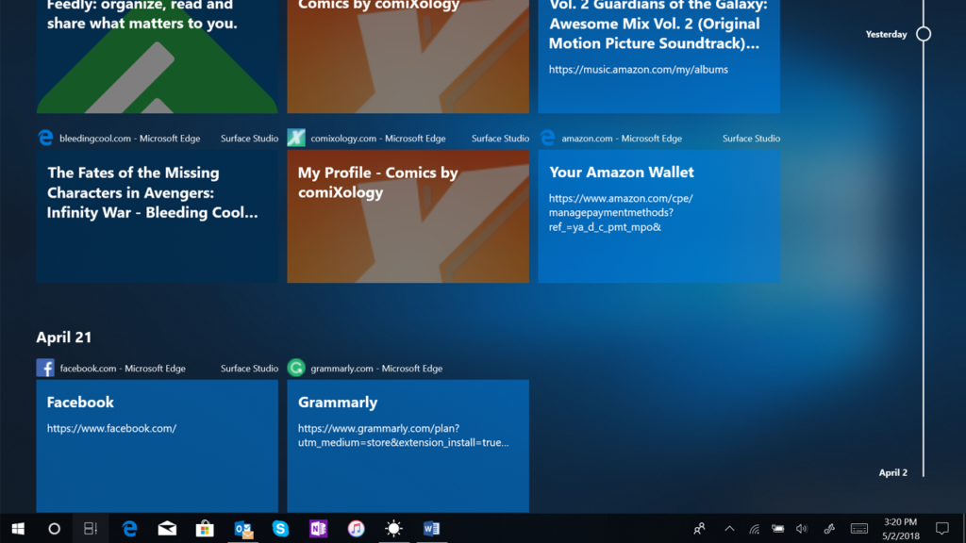Screen dimensions: 966x543
Task: Click the timeline scrubber handle circle
Action: 924,34
